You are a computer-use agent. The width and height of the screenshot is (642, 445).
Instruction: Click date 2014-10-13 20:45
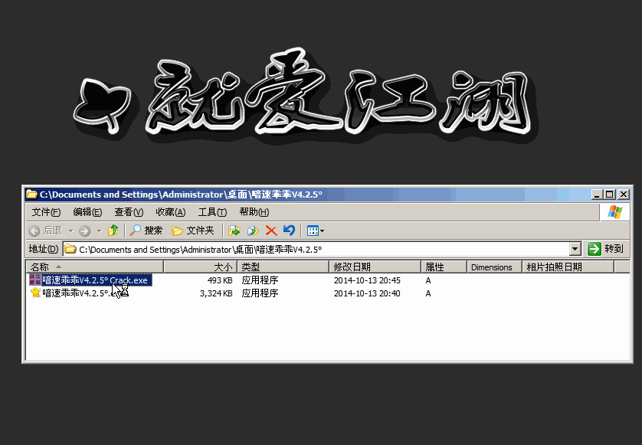click(367, 280)
